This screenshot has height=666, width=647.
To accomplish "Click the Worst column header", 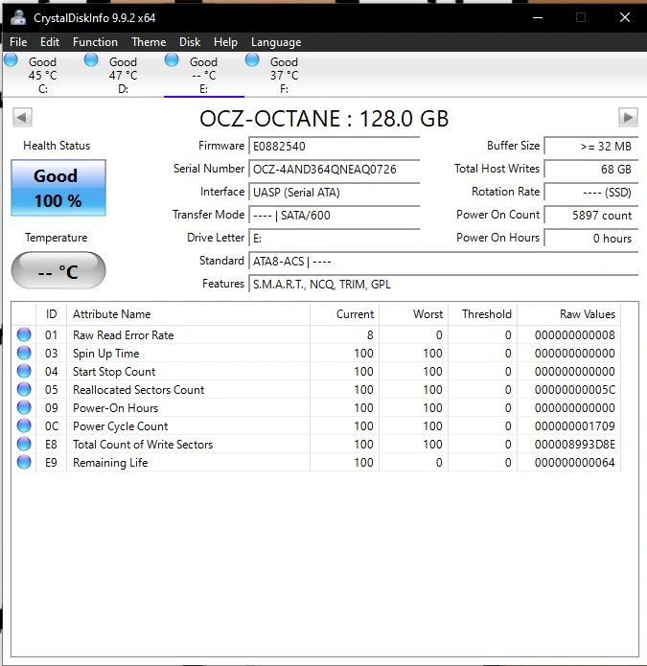I will pos(414,314).
